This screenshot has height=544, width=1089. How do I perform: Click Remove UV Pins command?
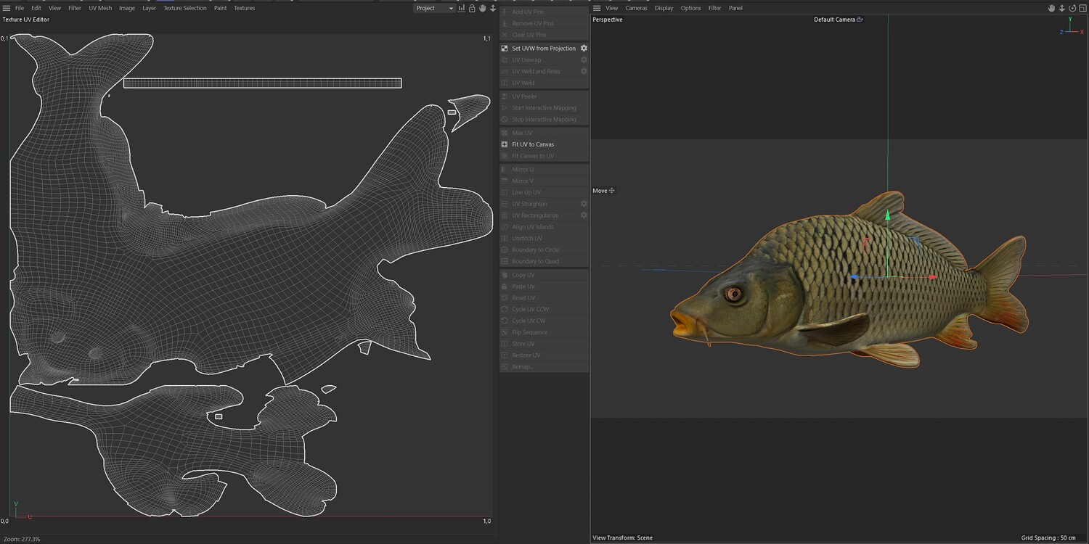(544, 23)
